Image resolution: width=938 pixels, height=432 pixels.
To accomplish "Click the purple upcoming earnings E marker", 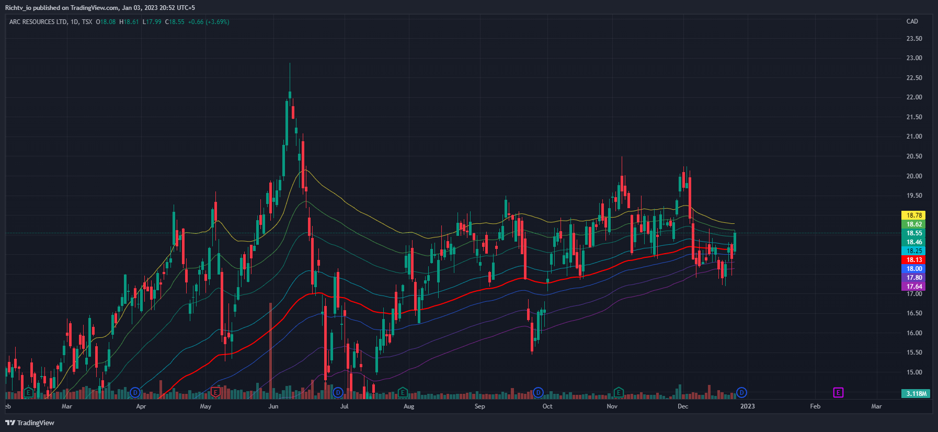I will 838,392.
